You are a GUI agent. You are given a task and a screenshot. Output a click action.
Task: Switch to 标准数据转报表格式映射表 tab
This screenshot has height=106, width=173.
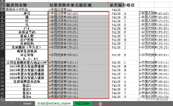(54, 104)
